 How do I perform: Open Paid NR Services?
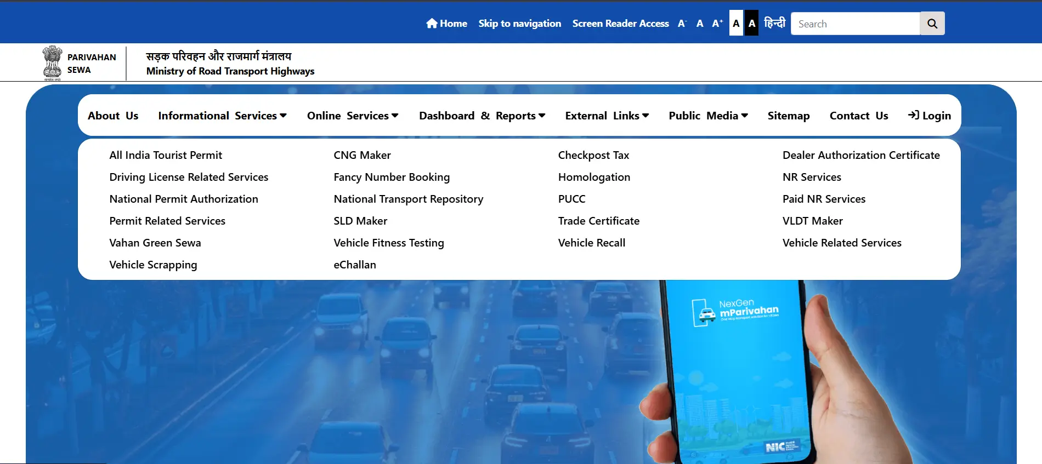click(x=824, y=199)
